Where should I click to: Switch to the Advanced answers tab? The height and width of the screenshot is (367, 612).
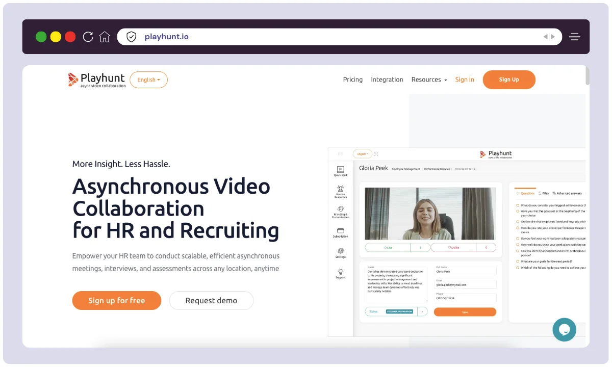coord(567,193)
